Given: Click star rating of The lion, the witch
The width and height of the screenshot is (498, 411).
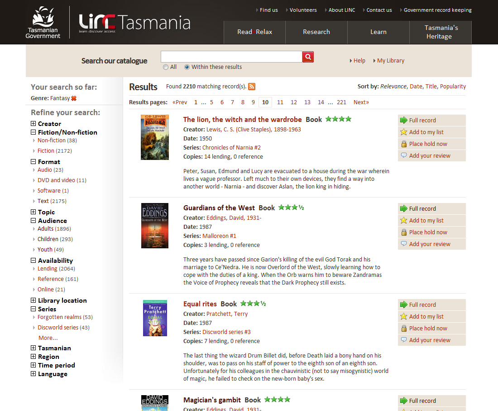Looking at the screenshot, I should [x=339, y=119].
